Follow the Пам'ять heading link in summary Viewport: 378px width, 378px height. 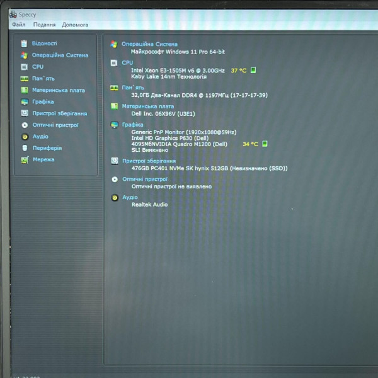(133, 88)
